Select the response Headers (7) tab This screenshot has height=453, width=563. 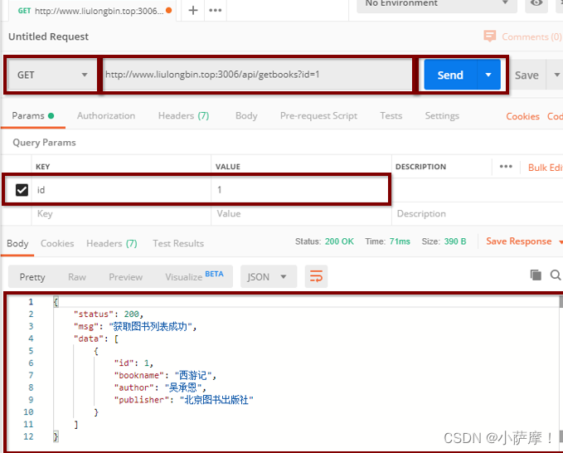pyautogui.click(x=112, y=243)
